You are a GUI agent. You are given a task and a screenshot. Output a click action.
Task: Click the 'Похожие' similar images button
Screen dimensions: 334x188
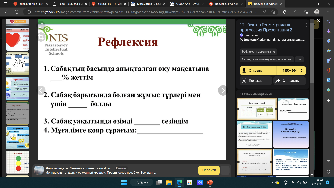click(x=256, y=81)
